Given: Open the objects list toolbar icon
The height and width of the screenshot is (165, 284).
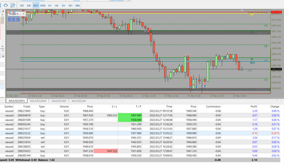Looking at the screenshot, I should click(x=13, y=5).
